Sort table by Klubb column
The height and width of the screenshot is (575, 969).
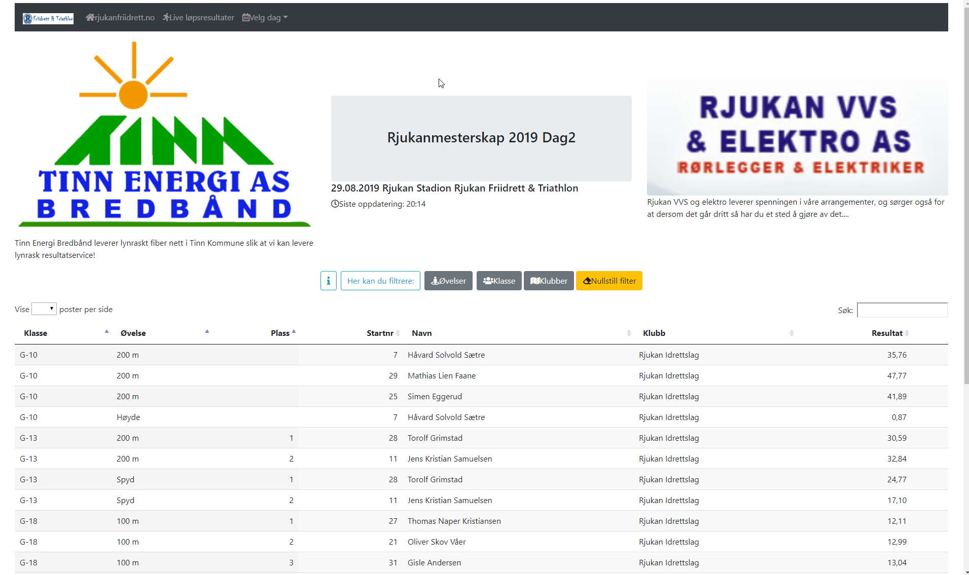(x=715, y=333)
